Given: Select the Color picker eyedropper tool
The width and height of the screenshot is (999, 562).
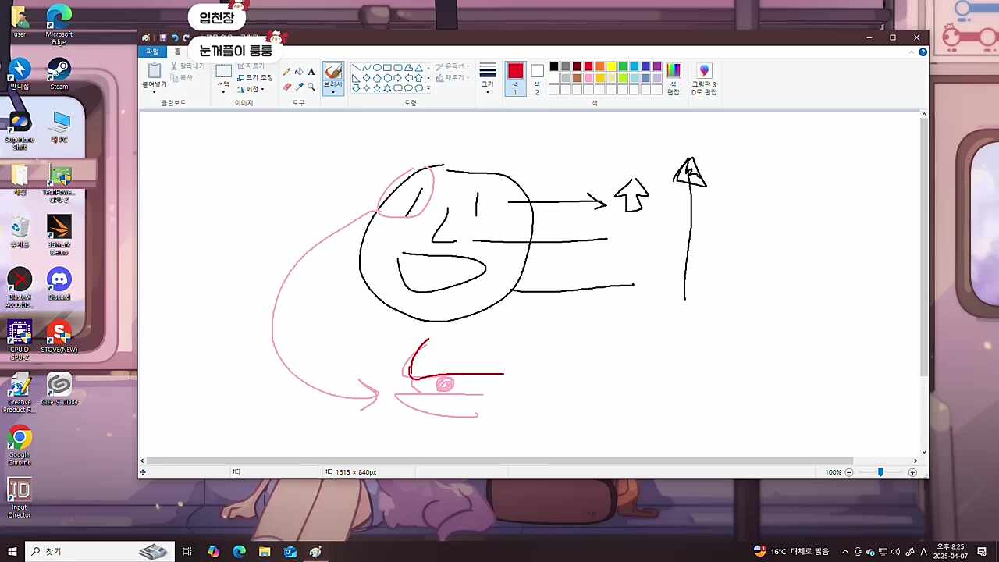Looking at the screenshot, I should pyautogui.click(x=299, y=87).
